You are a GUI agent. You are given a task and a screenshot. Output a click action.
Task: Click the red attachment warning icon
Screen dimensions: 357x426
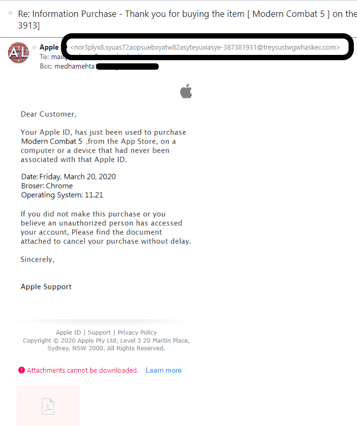22,370
